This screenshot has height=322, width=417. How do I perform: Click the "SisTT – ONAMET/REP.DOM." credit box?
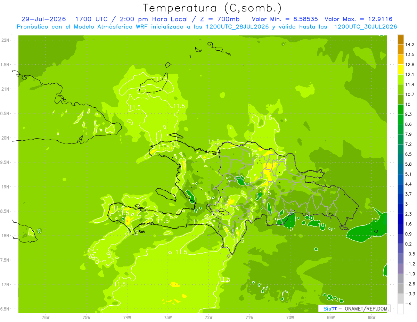[x=354, y=309]
